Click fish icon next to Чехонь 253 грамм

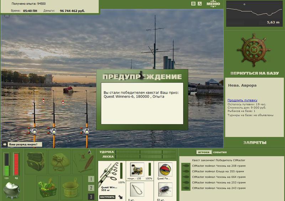(x=186, y=183)
